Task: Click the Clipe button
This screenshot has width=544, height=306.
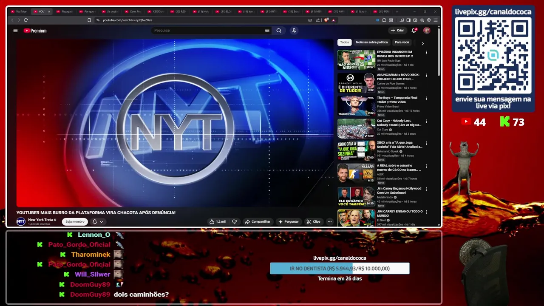Action: pos(314,221)
